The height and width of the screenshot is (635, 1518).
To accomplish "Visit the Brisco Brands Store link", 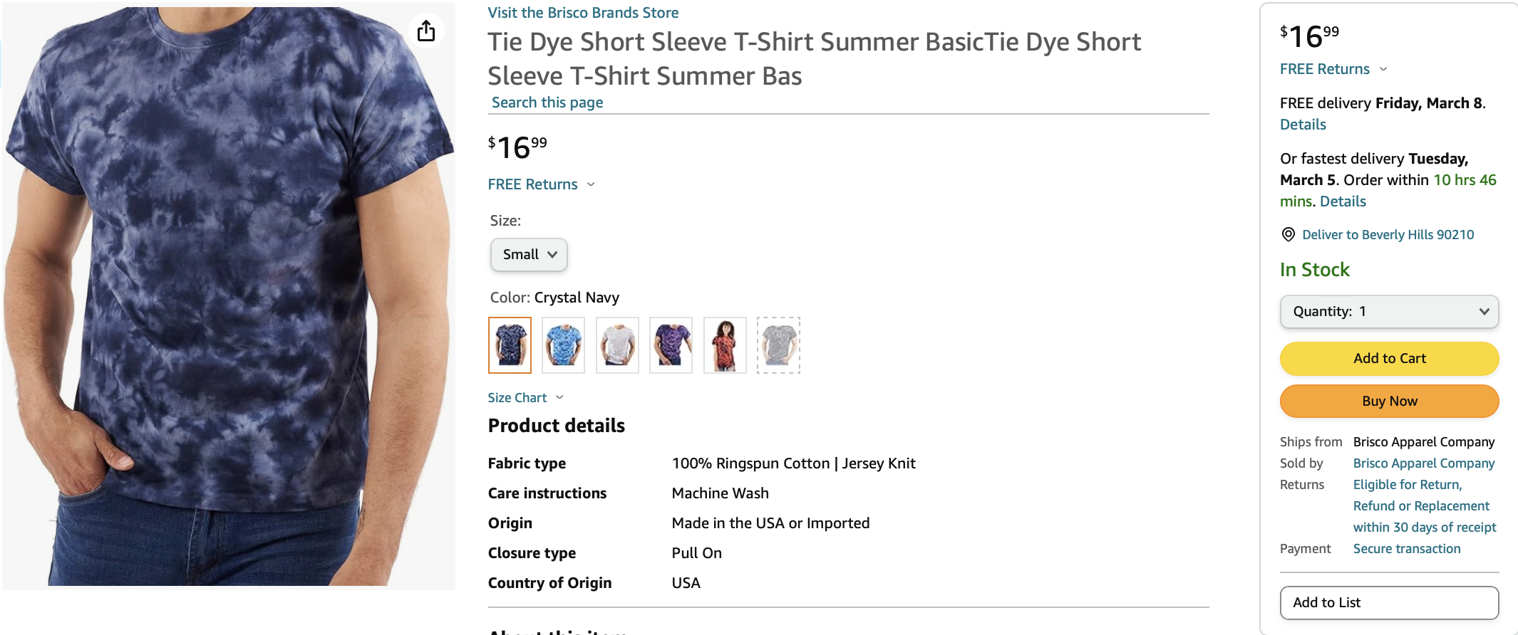I will (583, 13).
